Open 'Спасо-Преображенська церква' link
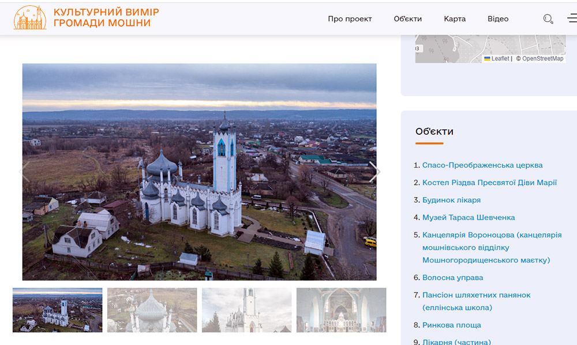The height and width of the screenshot is (345, 577). point(482,165)
